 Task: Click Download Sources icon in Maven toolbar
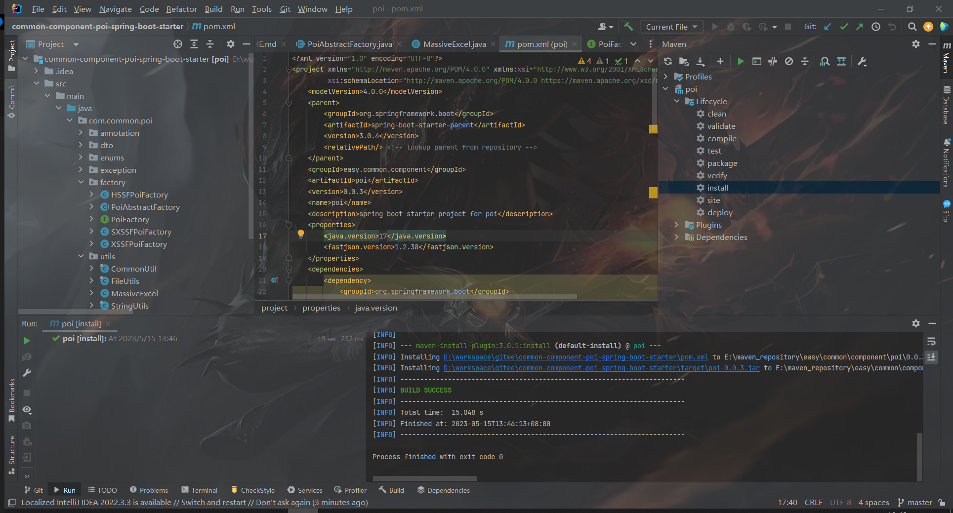701,61
